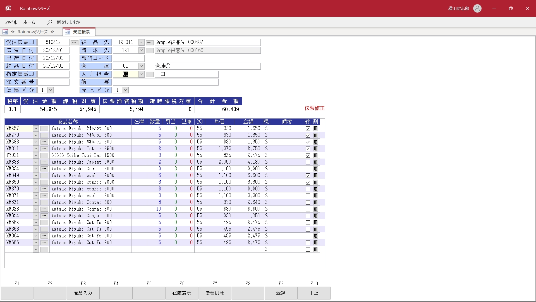Open the 伝票区分 dropdown arrow
The width and height of the screenshot is (536, 302).
[x=50, y=90]
